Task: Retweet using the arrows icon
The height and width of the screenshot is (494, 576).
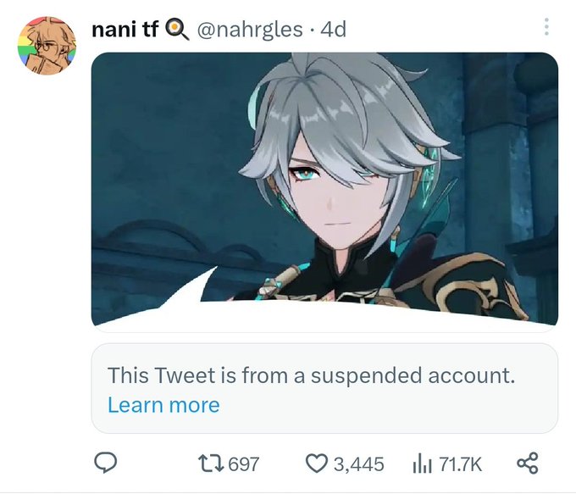Action: [x=211, y=463]
